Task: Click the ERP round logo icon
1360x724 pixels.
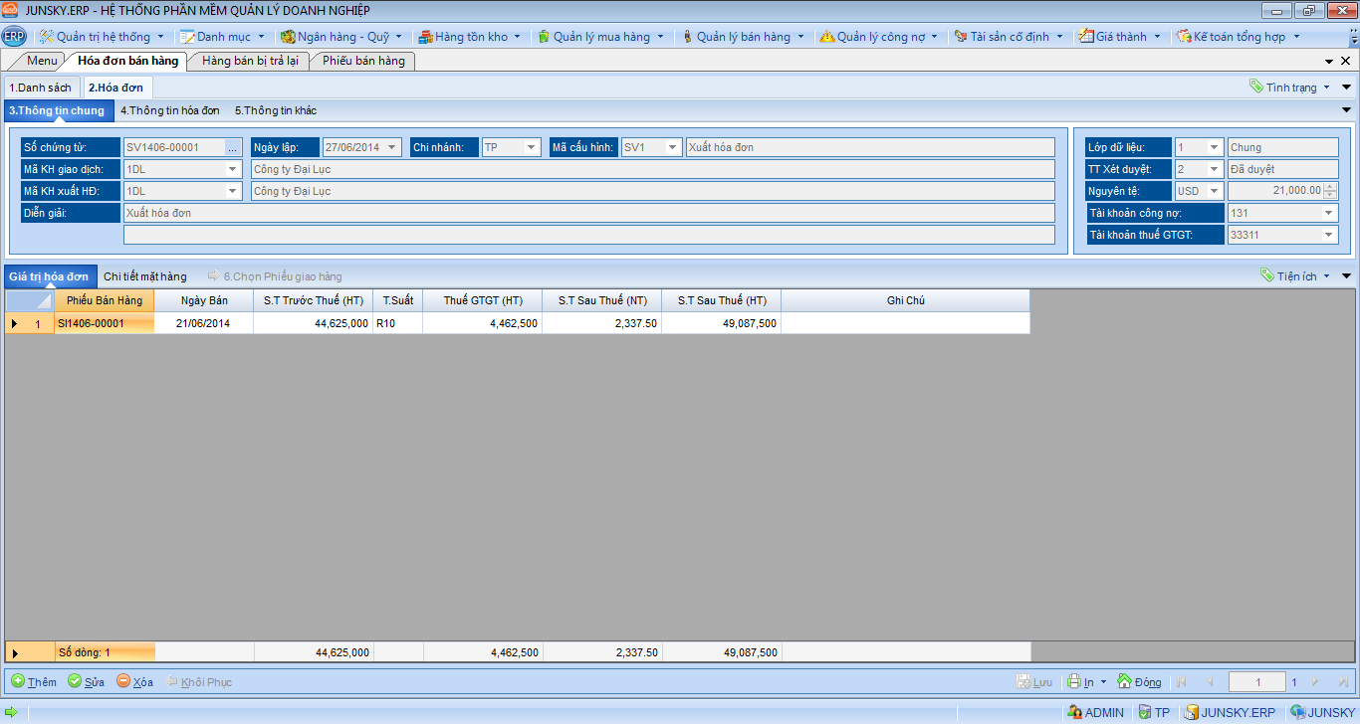Action: coord(14,37)
